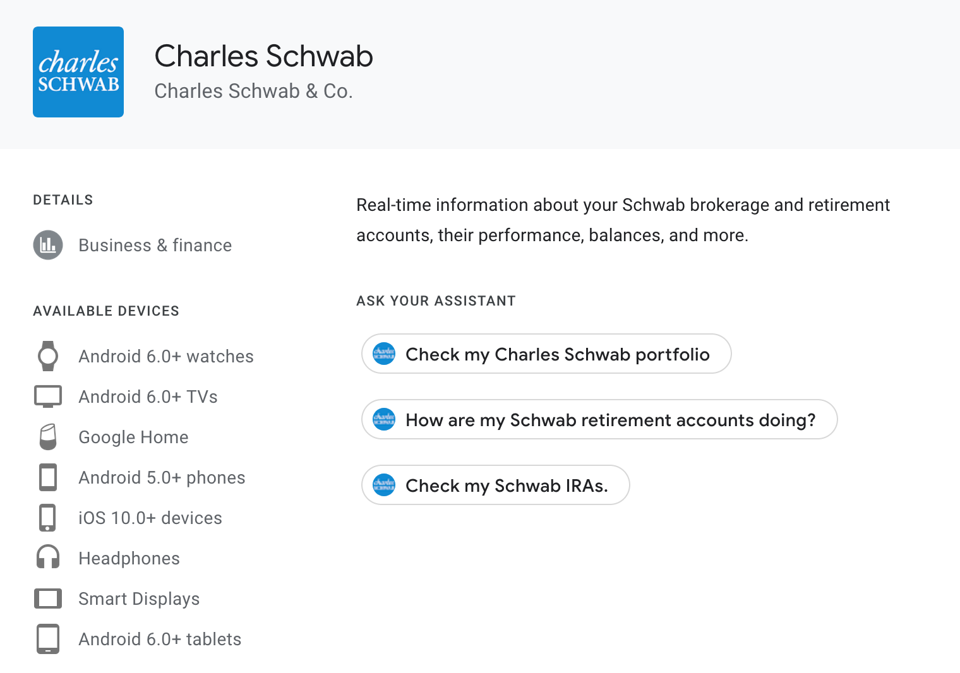Image resolution: width=960 pixels, height=673 pixels.
Task: Click the Smart Displays icon
Action: pyautogui.click(x=48, y=599)
